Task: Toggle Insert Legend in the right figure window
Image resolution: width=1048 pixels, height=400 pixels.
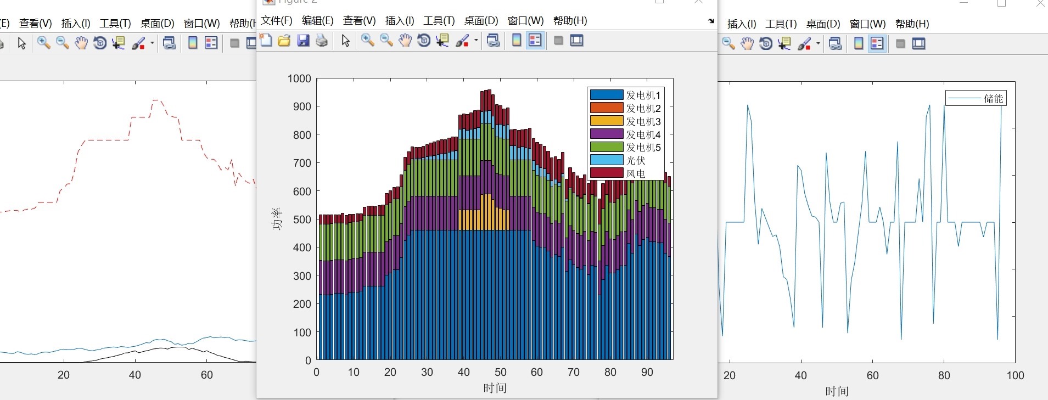Action: pos(877,43)
